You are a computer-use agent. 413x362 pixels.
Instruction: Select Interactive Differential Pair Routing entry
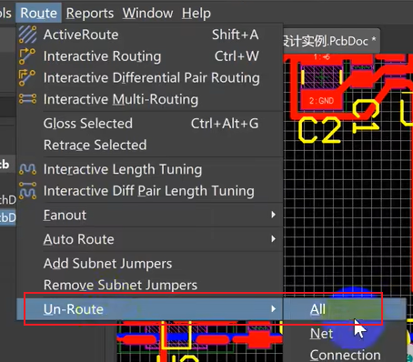click(150, 77)
